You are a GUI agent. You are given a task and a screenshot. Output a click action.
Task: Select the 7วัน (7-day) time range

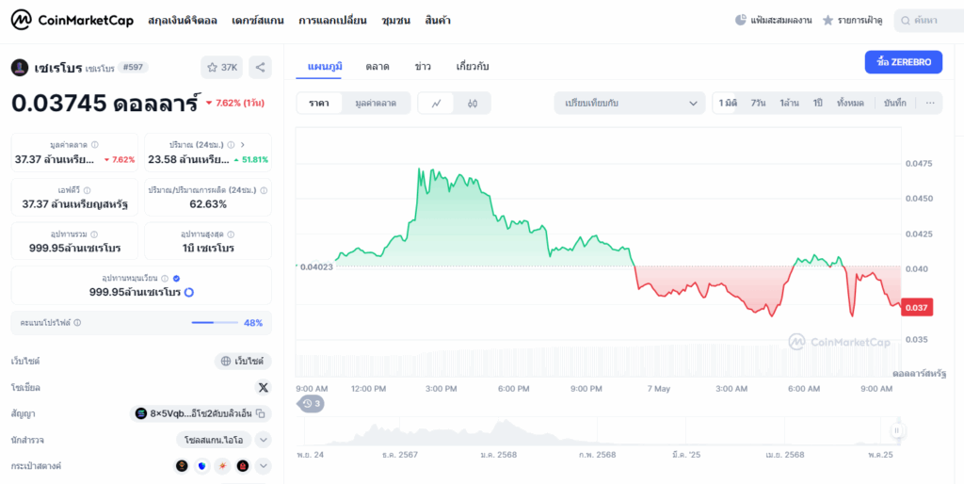[758, 103]
